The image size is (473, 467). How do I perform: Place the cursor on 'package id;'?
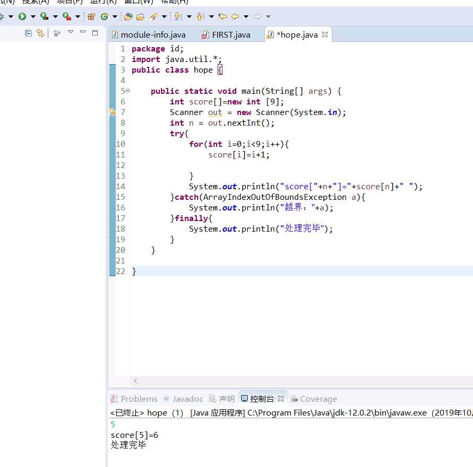click(157, 49)
